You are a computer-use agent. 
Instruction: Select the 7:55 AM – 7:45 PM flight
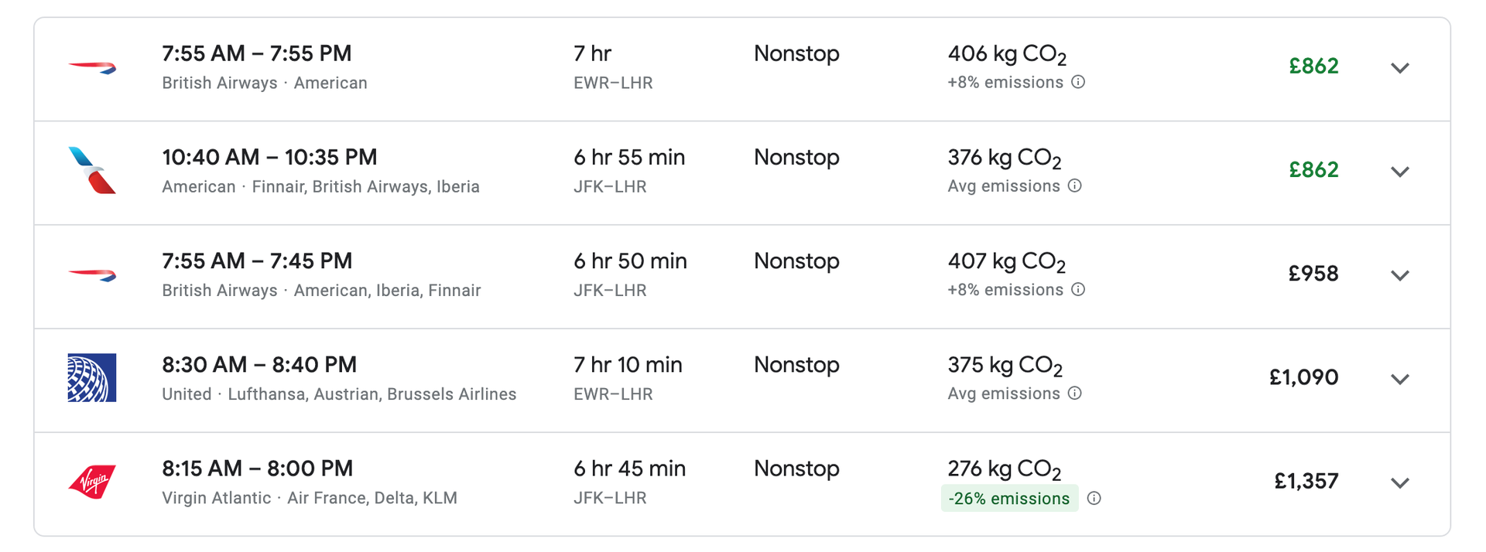click(x=741, y=277)
